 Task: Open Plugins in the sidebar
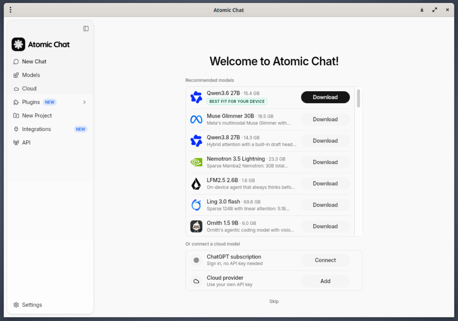tap(50, 102)
